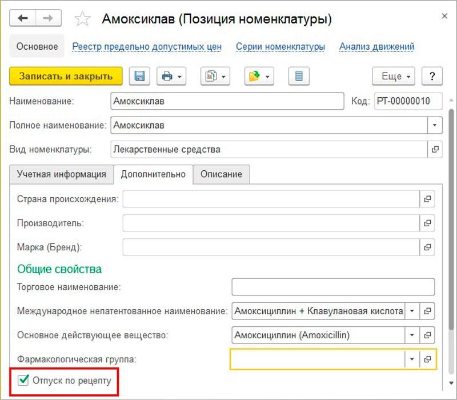Click the list icon toolbar button

point(299,76)
